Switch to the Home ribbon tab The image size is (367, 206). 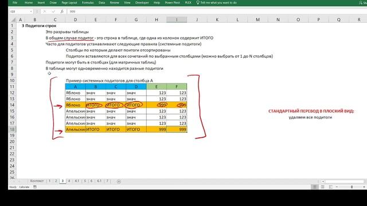pyautogui.click(x=29, y=2)
